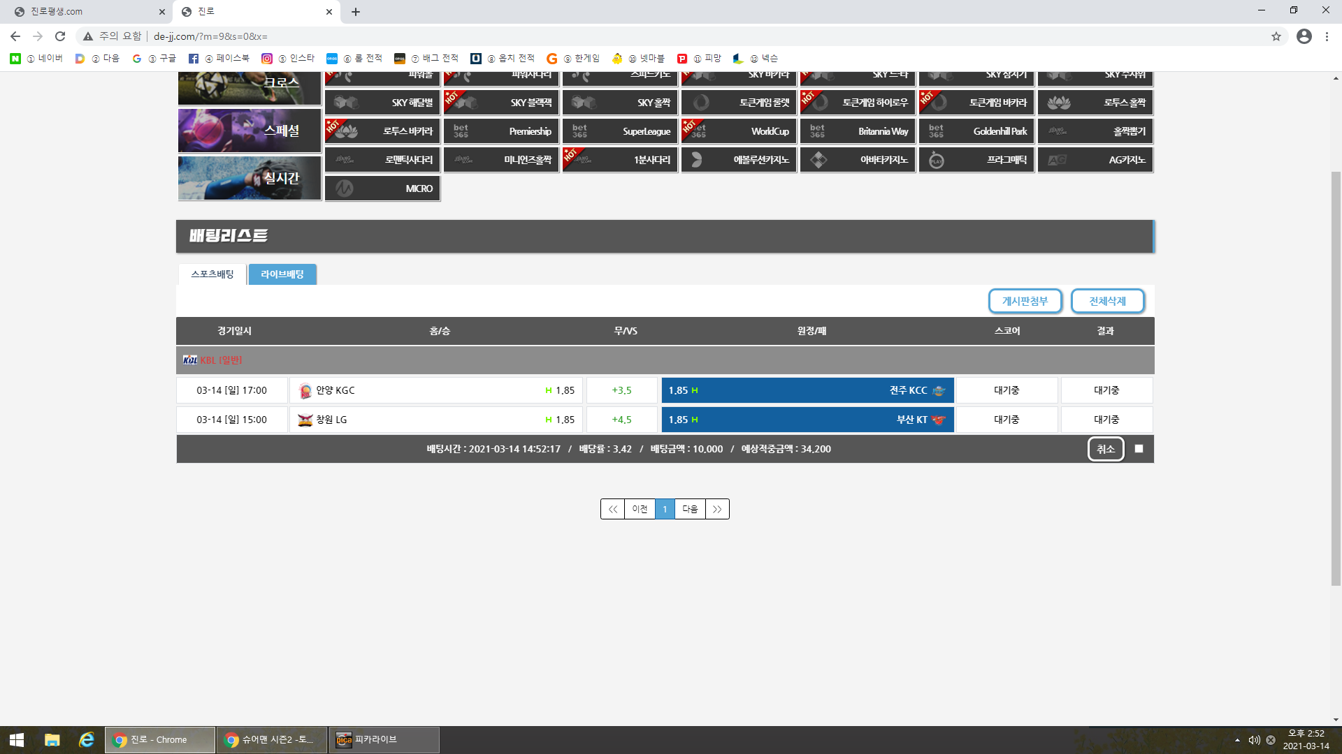Open the Instagram bookmark icon

267,59
